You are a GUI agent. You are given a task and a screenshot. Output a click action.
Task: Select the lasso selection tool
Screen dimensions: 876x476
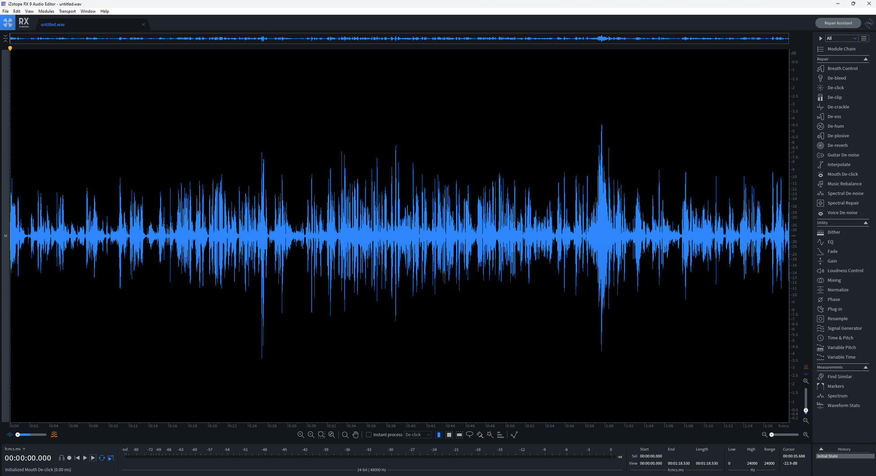[469, 435]
